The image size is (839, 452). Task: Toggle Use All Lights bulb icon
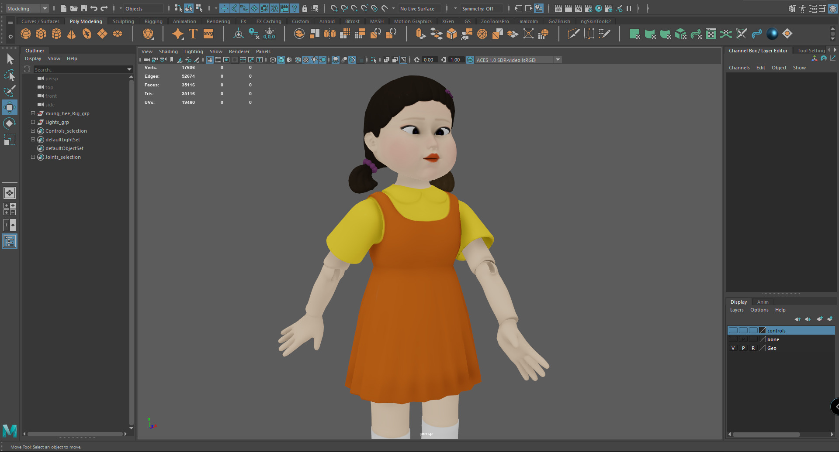[x=314, y=60]
